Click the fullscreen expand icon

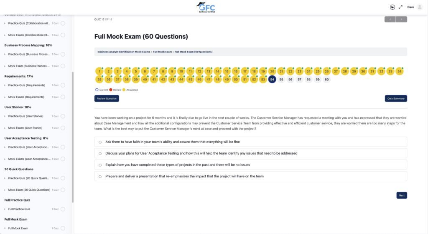tap(400, 7)
